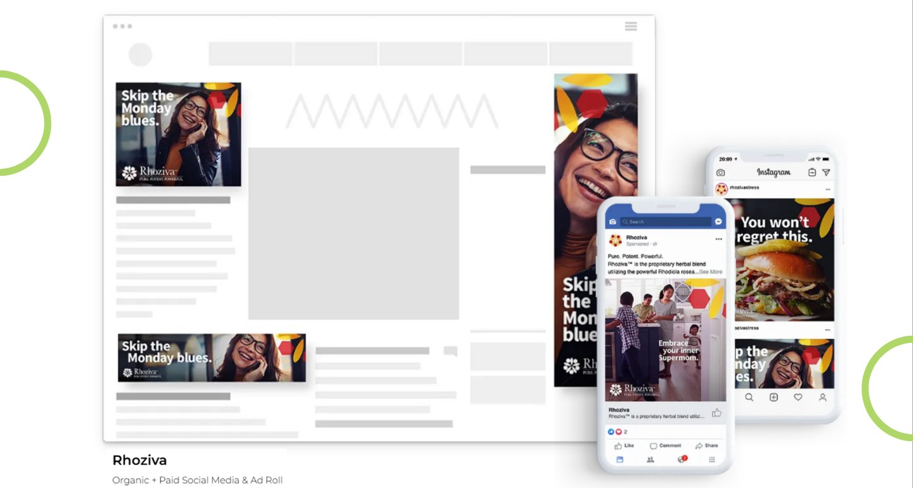The width and height of the screenshot is (913, 488).
Task: Open the wide Skip the Monday blues banner
Action: 212,358
